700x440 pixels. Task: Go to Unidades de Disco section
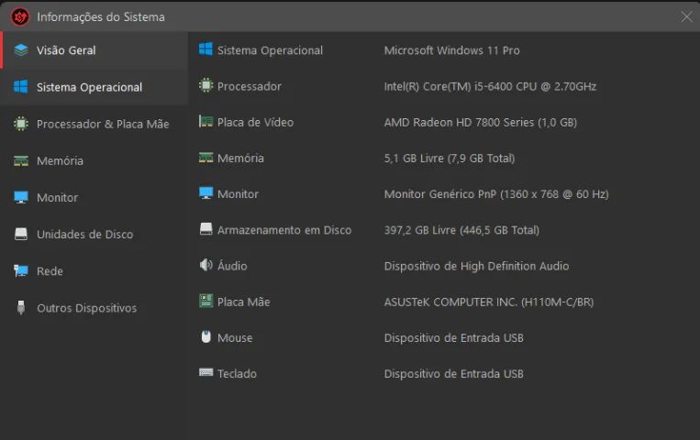[94, 235]
